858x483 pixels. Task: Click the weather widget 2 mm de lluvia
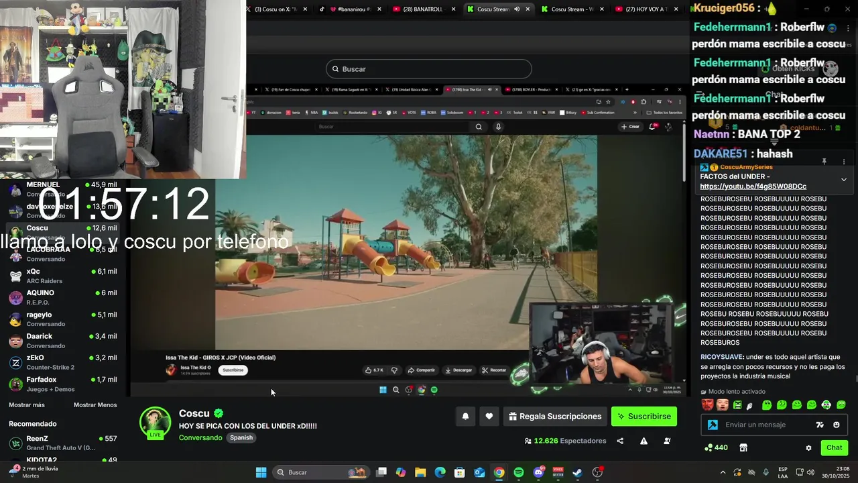(34, 472)
